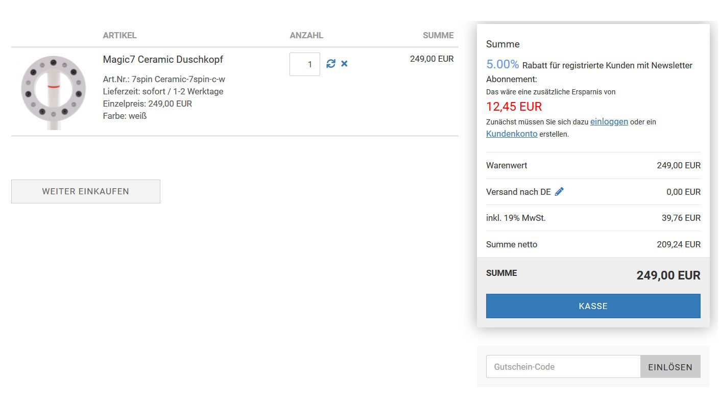This screenshot has height=408, width=720.
Task: Click the bold 249,00 EUR total amount
Action: [668, 276]
